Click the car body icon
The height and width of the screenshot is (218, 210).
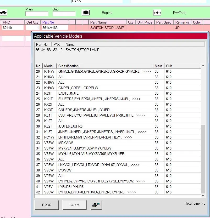coord(3,13)
